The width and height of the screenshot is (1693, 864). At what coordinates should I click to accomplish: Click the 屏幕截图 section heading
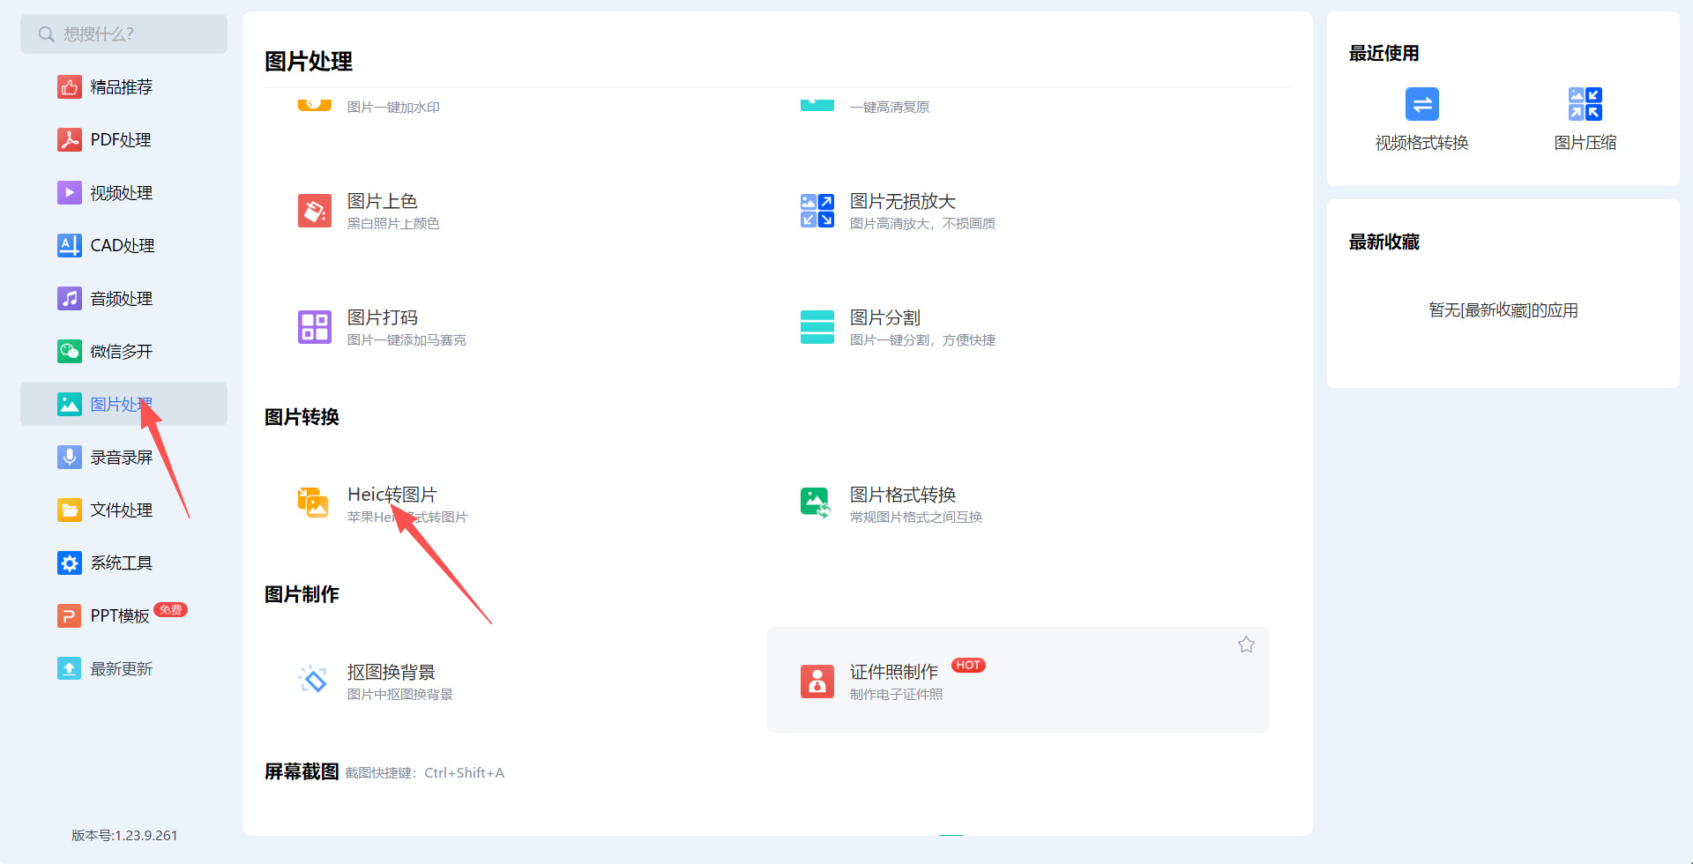302,772
